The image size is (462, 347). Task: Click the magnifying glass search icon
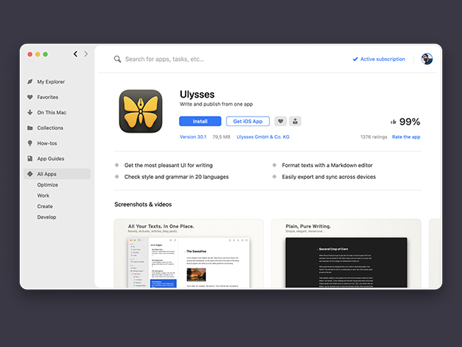tap(117, 59)
